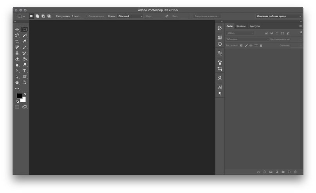
Task: Choose Add to selection mode
Action: [x=37, y=16]
